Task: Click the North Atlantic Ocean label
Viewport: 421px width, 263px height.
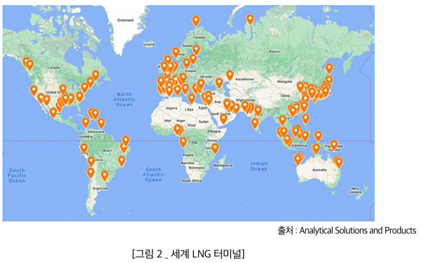Action: coord(124,99)
